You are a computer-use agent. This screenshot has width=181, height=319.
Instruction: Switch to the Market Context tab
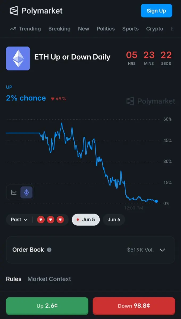coord(49,279)
